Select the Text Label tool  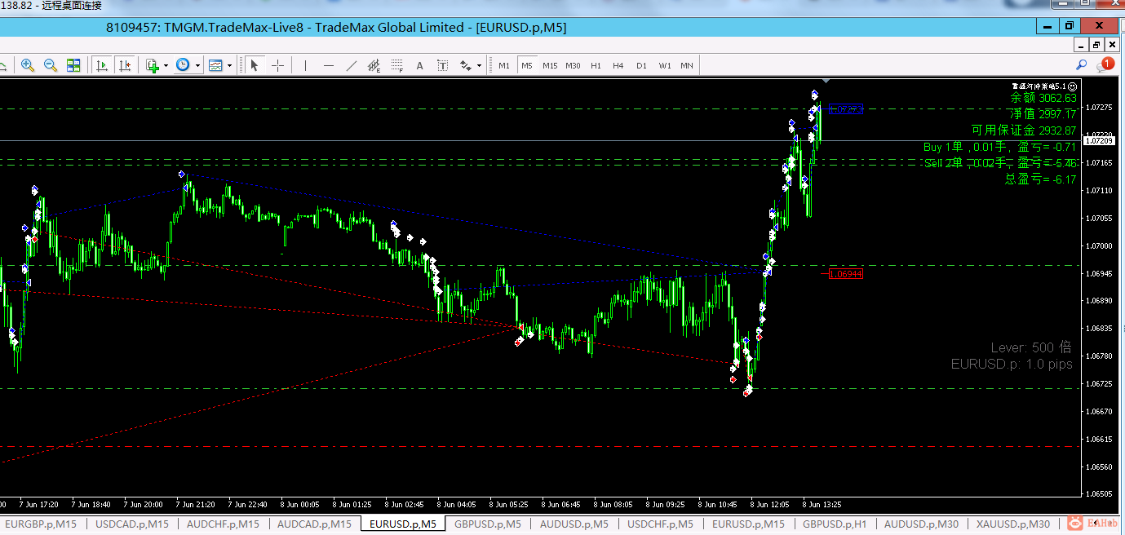coord(443,65)
